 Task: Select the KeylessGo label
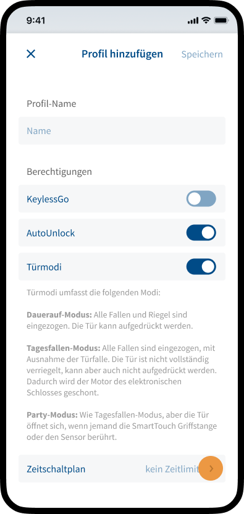coord(48,200)
